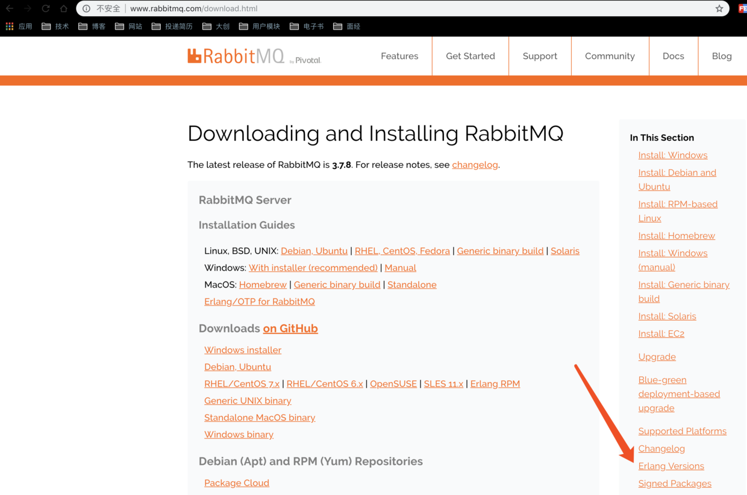Screen dimensions: 747x495
Task: Open the Debian, Ubuntu installation guide link
Action: pos(314,251)
